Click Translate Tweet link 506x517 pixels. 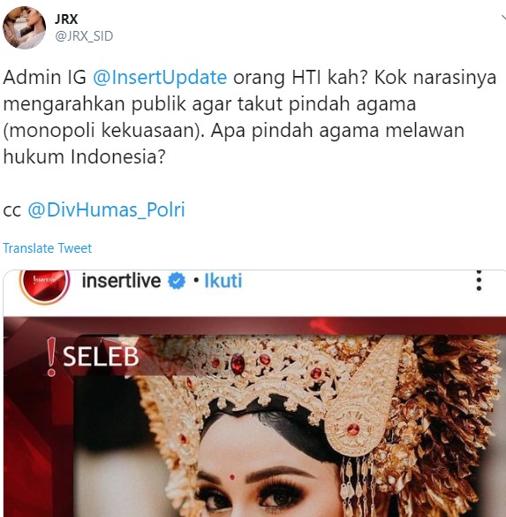[48, 248]
